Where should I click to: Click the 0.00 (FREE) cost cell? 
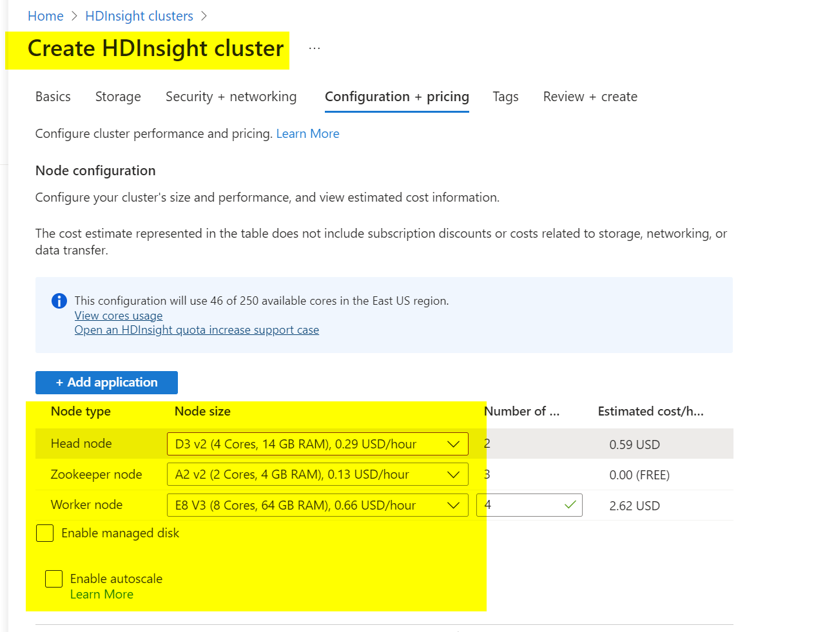coord(639,475)
